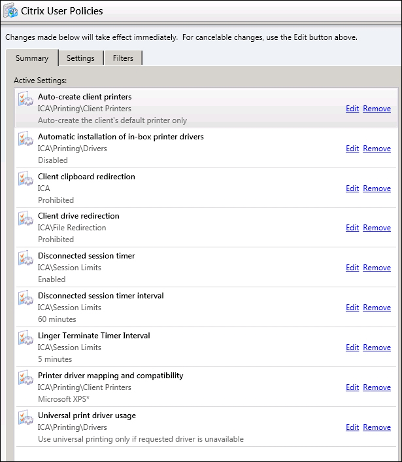402x462 pixels.
Task: Remove Automatic installation of in-box printer drivers
Action: click(377, 149)
